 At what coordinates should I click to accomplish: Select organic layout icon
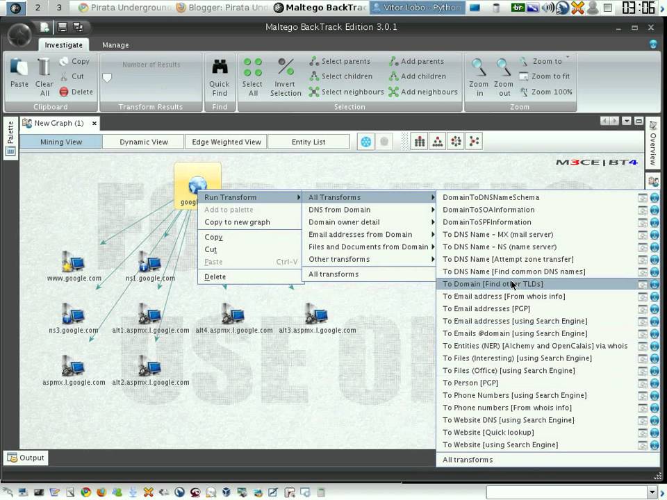[474, 142]
